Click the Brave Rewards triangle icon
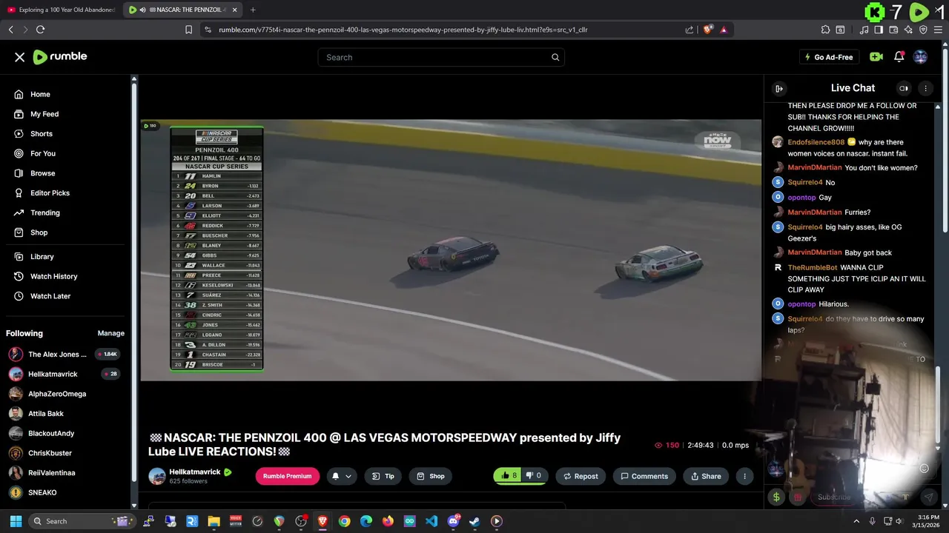Viewport: 949px width, 533px height. click(x=724, y=30)
